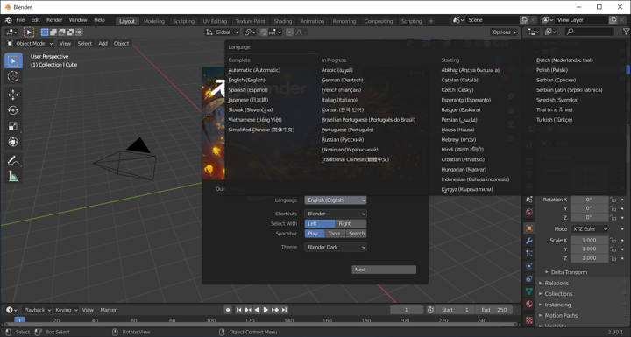Select the Select Box tool

[x=13, y=60]
